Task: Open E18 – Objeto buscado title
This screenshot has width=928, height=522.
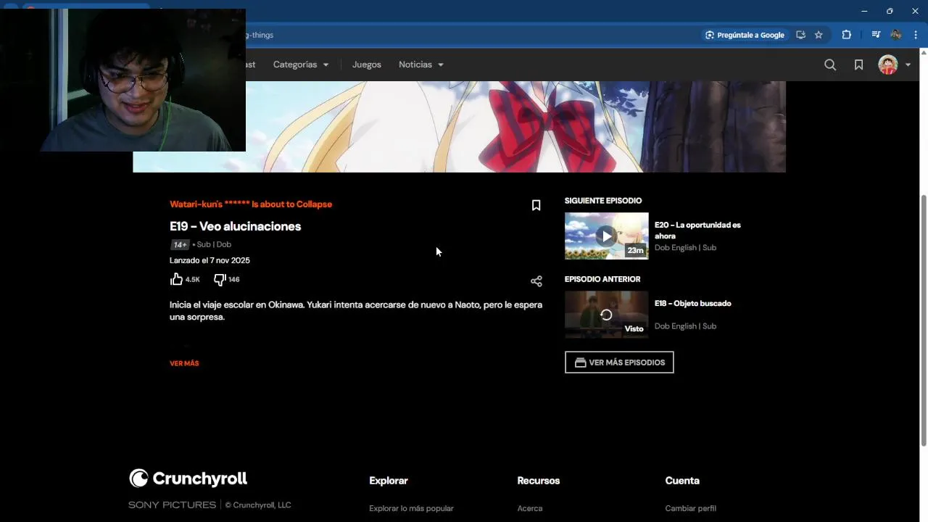Action: tap(692, 303)
